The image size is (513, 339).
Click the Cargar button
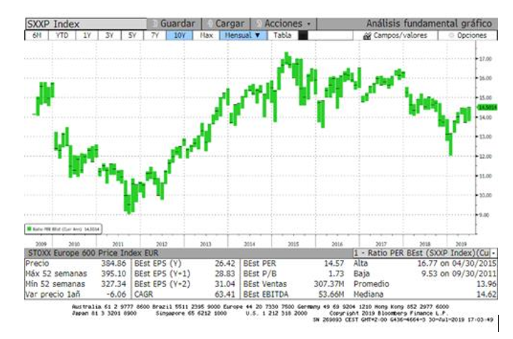pos(227,24)
